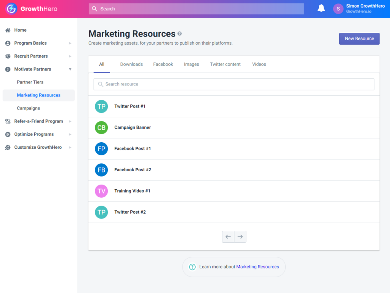Click the New Resource button
Image resolution: width=390 pixels, height=293 pixels.
click(x=359, y=39)
